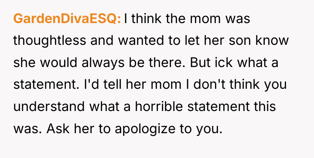Click the word "tell" in the comment
Screen dimensions: 314x158
tap(113, 84)
